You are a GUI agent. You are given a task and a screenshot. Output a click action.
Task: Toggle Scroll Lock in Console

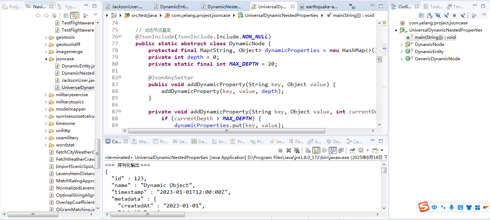316,150
